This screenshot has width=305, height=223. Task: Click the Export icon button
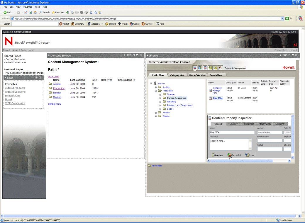pos(247,155)
